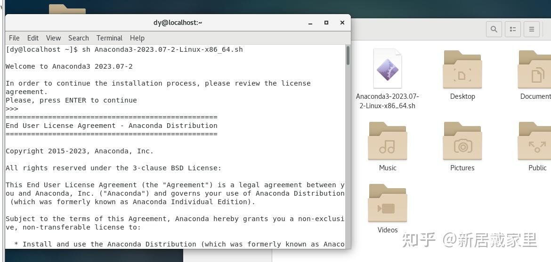Select the Desktop folder
The image size is (551, 262).
tap(462, 69)
